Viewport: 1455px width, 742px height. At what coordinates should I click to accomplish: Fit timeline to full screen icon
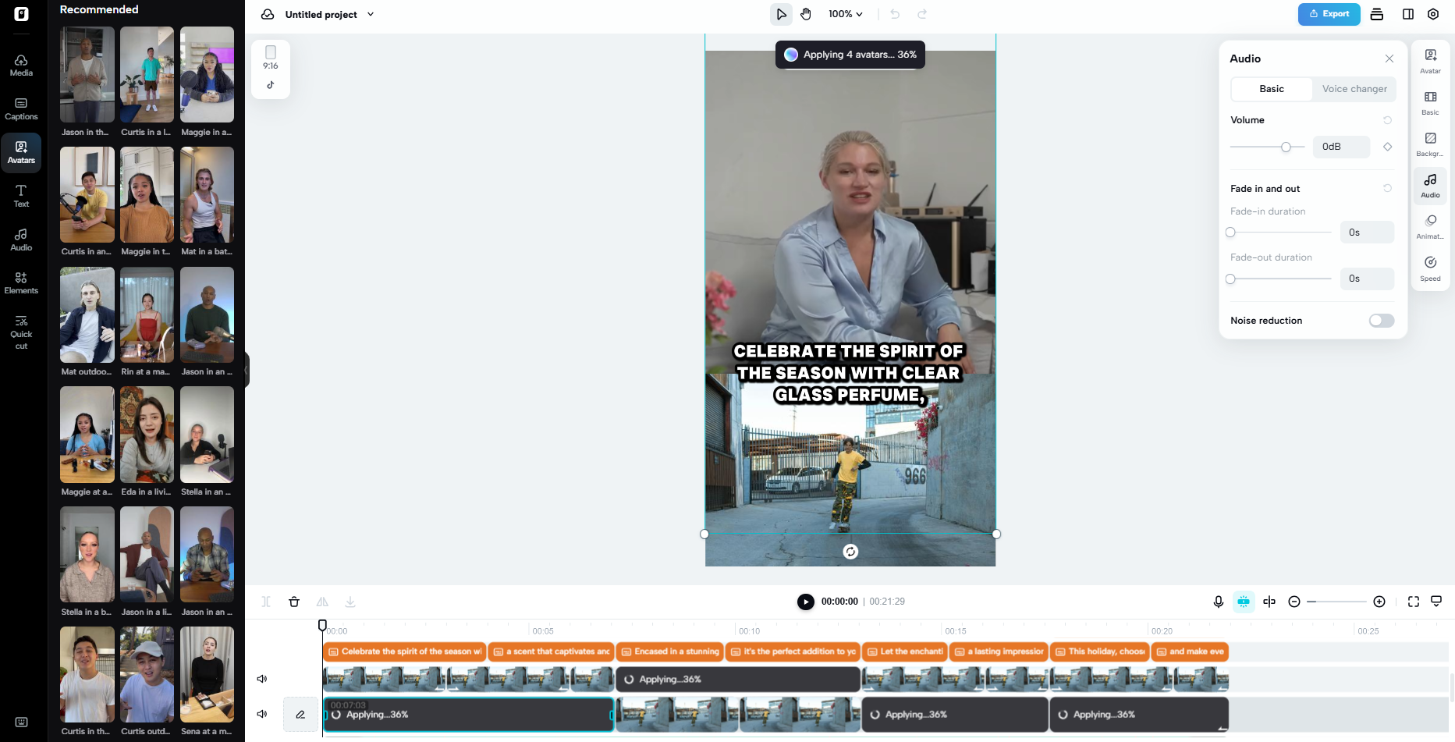pyautogui.click(x=1414, y=602)
